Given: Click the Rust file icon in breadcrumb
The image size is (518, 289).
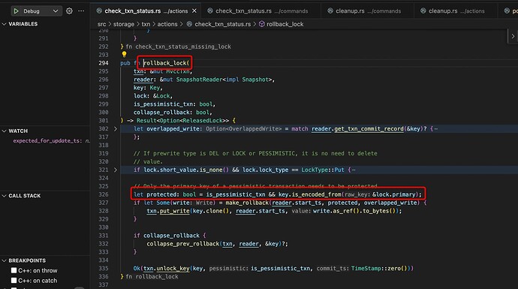Looking at the screenshot, I should click(190, 24).
